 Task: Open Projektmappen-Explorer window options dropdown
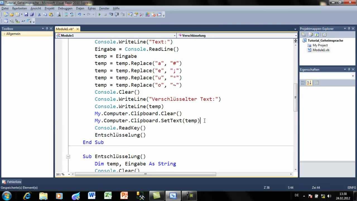(x=345, y=28)
